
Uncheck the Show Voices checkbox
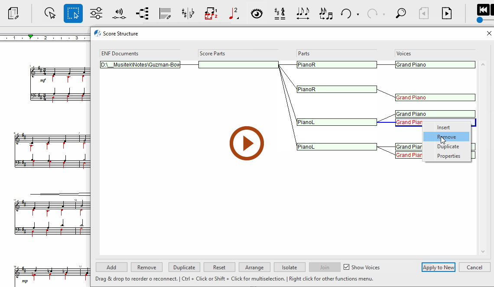point(346,267)
